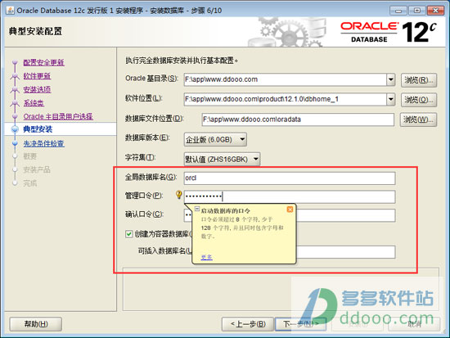
Task: Click the 帮助(H) button
Action: pos(36,324)
